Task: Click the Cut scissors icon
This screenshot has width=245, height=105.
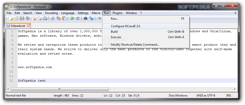Action: point(53,18)
